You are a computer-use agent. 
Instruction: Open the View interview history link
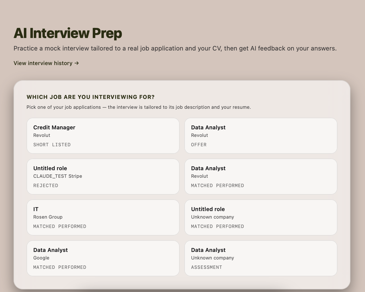pyautogui.click(x=46, y=63)
